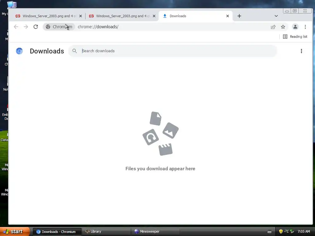
Task: Open the Windows start menu
Action: point(14,232)
